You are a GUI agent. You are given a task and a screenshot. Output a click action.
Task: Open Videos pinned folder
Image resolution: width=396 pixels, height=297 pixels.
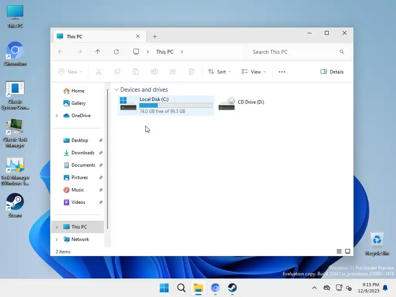(77, 202)
